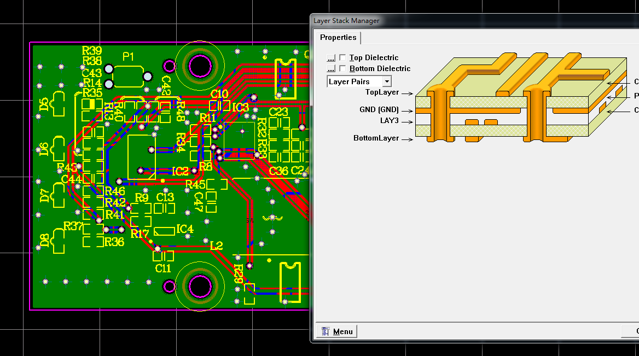Enable the Top Dielectric checkbox
The image size is (639, 356).
click(342, 58)
